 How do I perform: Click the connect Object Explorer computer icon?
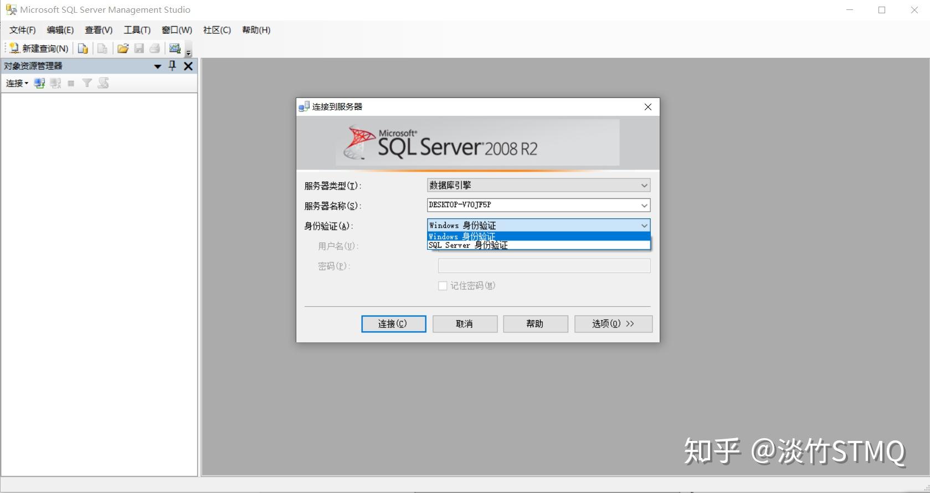tap(39, 83)
